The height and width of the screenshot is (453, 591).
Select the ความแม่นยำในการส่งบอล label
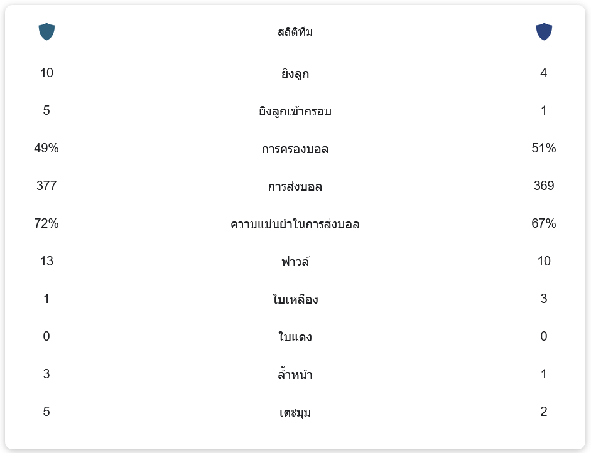(295, 224)
